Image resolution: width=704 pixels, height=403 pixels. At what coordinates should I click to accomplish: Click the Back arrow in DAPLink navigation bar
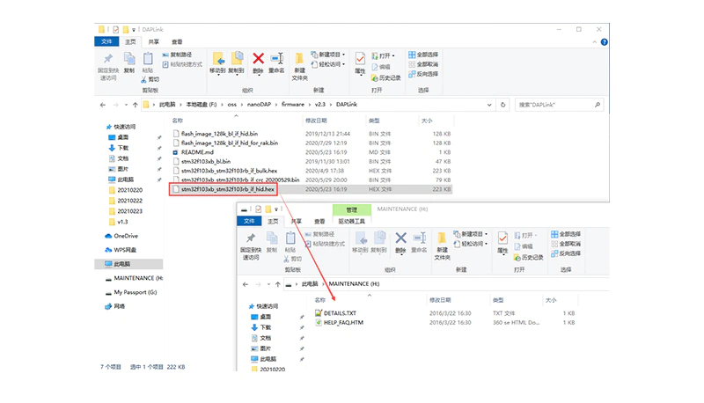[103, 105]
